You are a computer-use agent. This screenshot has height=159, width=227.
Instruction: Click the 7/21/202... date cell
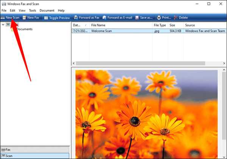pyautogui.click(x=80, y=31)
